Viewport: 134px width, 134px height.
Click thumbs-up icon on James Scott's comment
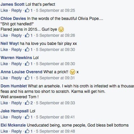(x=27, y=10)
